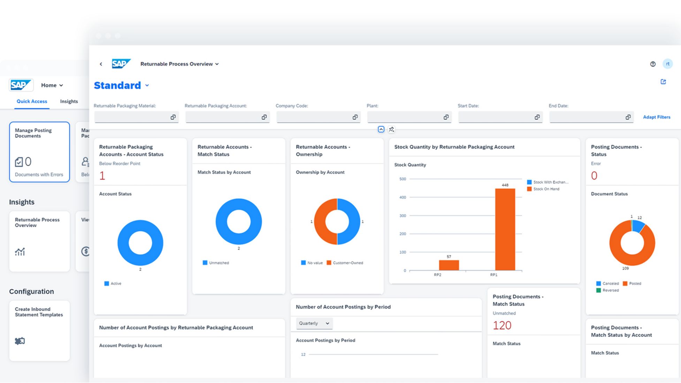The image size is (681, 383).
Task: Open the Create Inbound Statement Templates tile
Action: point(39,330)
